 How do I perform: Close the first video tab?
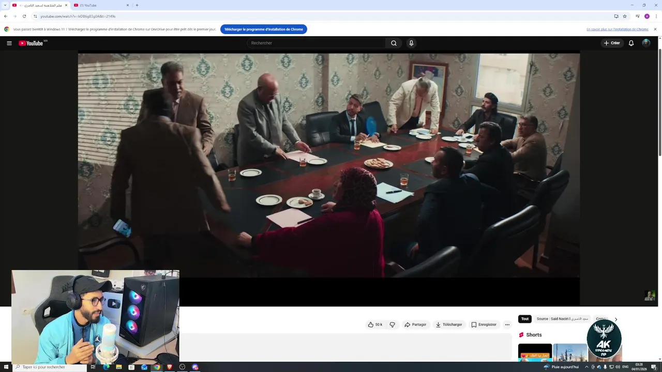pyautogui.click(x=66, y=5)
